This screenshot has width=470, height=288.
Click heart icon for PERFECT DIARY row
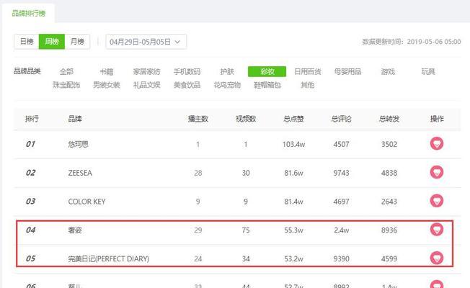pyautogui.click(x=437, y=258)
